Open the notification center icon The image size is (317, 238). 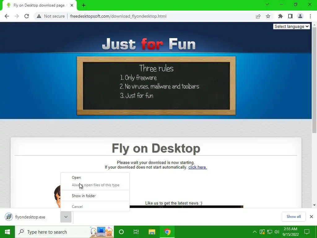point(307,232)
